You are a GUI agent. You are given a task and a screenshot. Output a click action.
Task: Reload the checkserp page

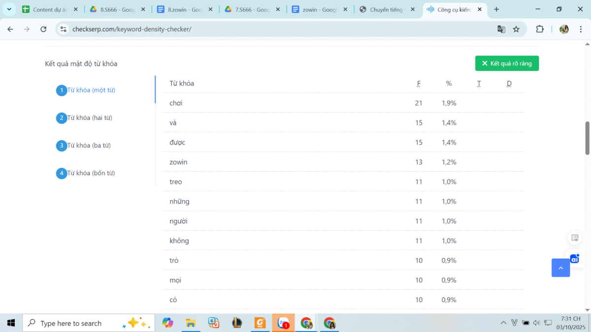[x=43, y=29]
